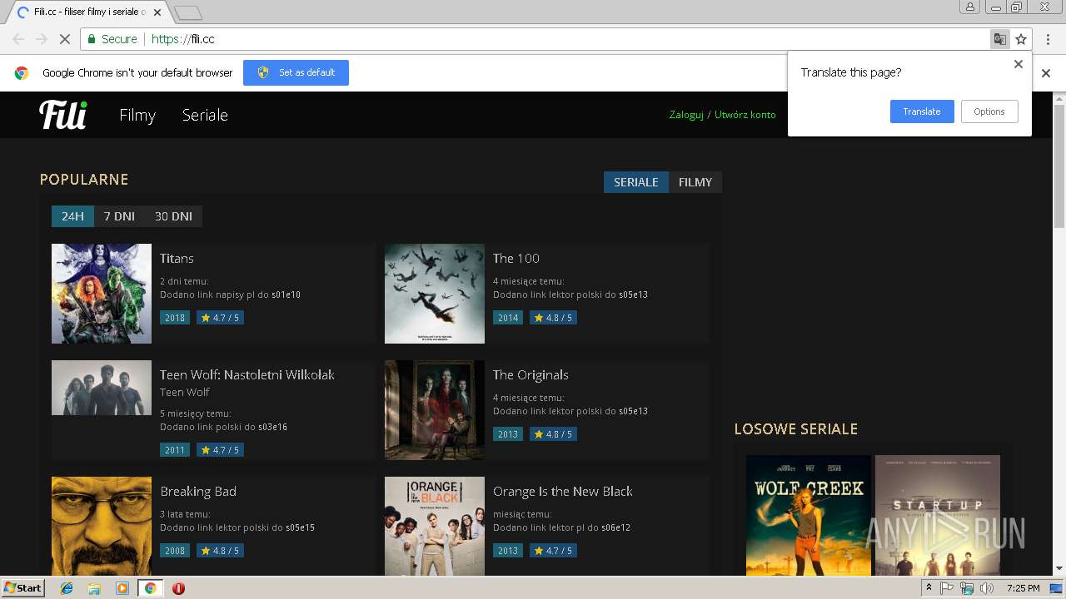The image size is (1066, 599).
Task: Bookmark this page with the star icon
Action: click(1021, 39)
